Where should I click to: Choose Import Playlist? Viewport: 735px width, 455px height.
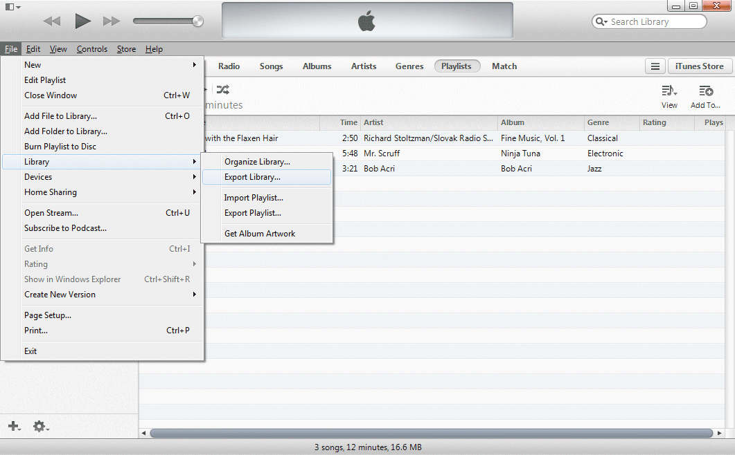pos(267,198)
